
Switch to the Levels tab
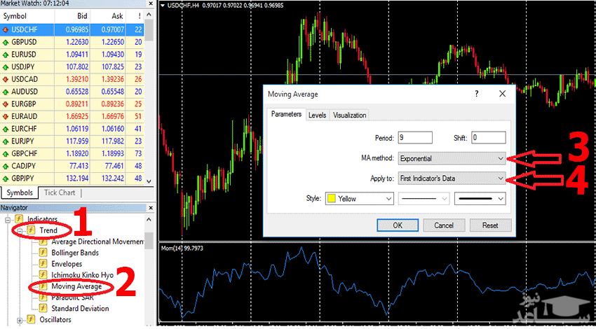coord(317,115)
